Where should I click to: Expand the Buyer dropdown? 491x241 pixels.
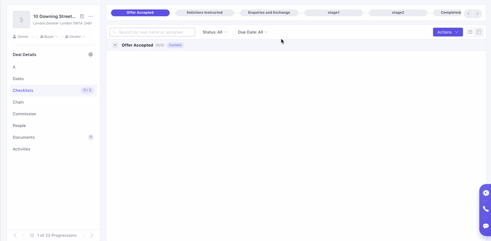coord(49,37)
